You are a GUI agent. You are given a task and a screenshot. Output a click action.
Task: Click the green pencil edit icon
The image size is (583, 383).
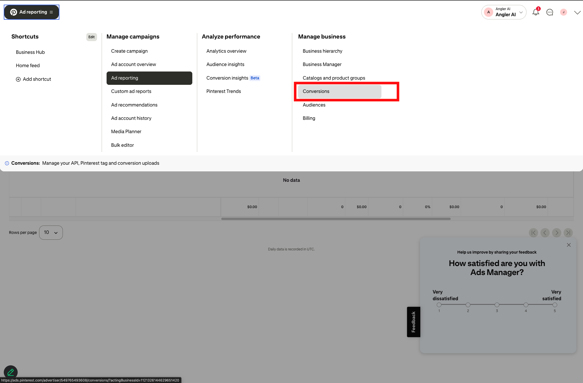coord(11,372)
